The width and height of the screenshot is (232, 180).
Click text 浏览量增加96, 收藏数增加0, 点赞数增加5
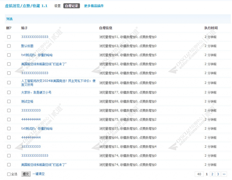(128, 55)
